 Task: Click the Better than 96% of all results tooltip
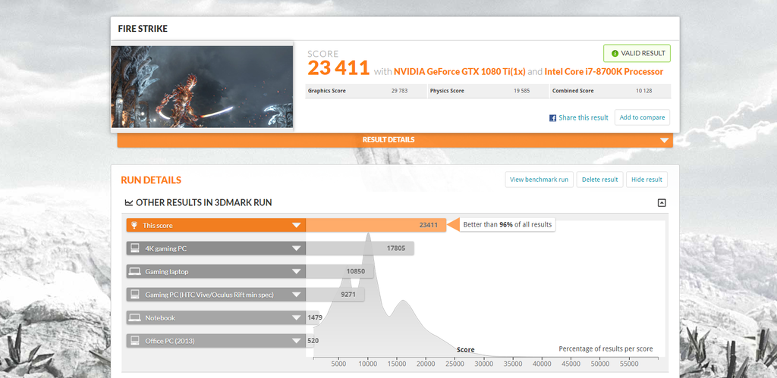(x=508, y=225)
